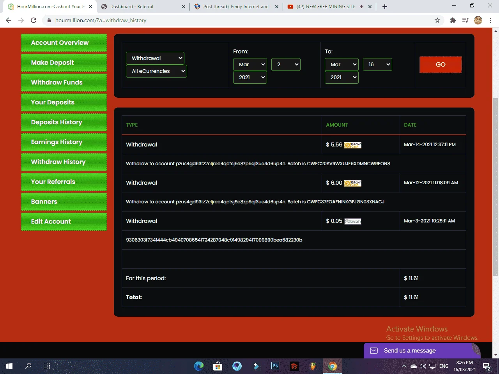Go back to previous page in browser

(9, 20)
